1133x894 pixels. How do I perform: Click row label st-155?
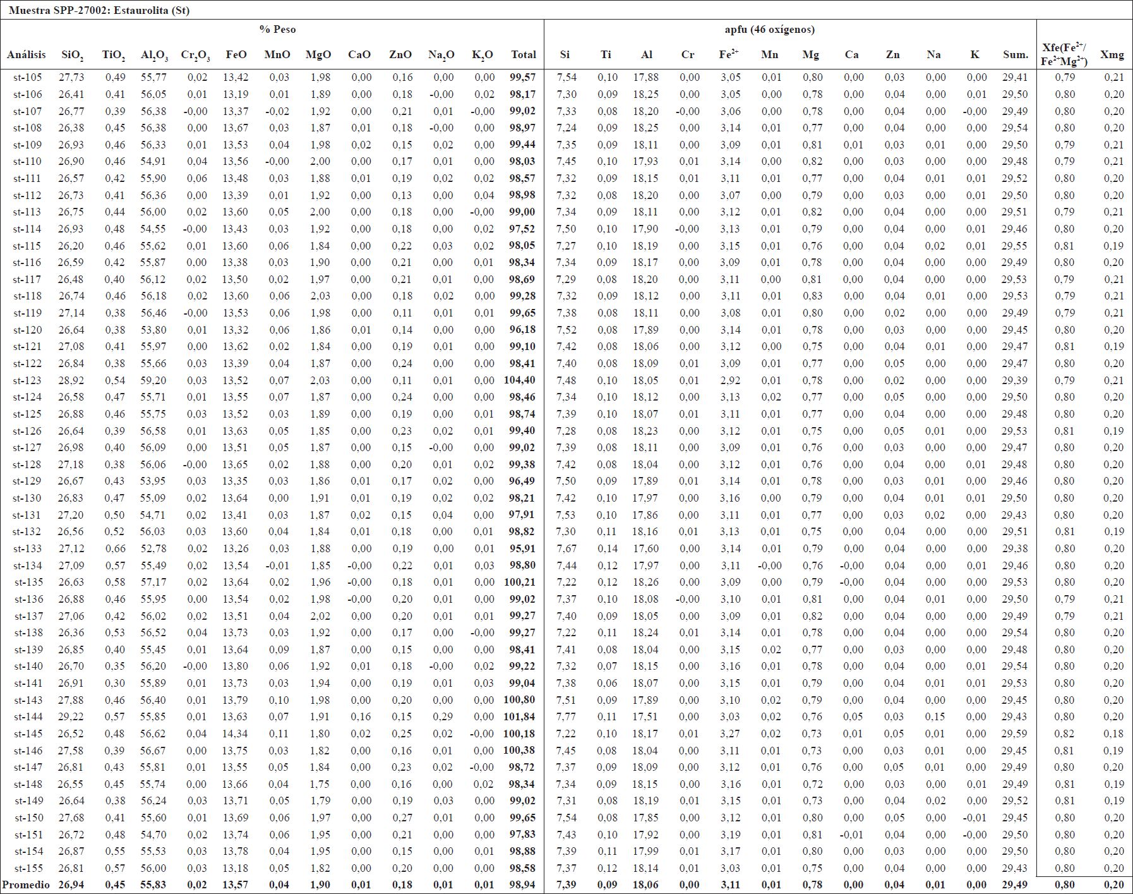pyautogui.click(x=28, y=868)
